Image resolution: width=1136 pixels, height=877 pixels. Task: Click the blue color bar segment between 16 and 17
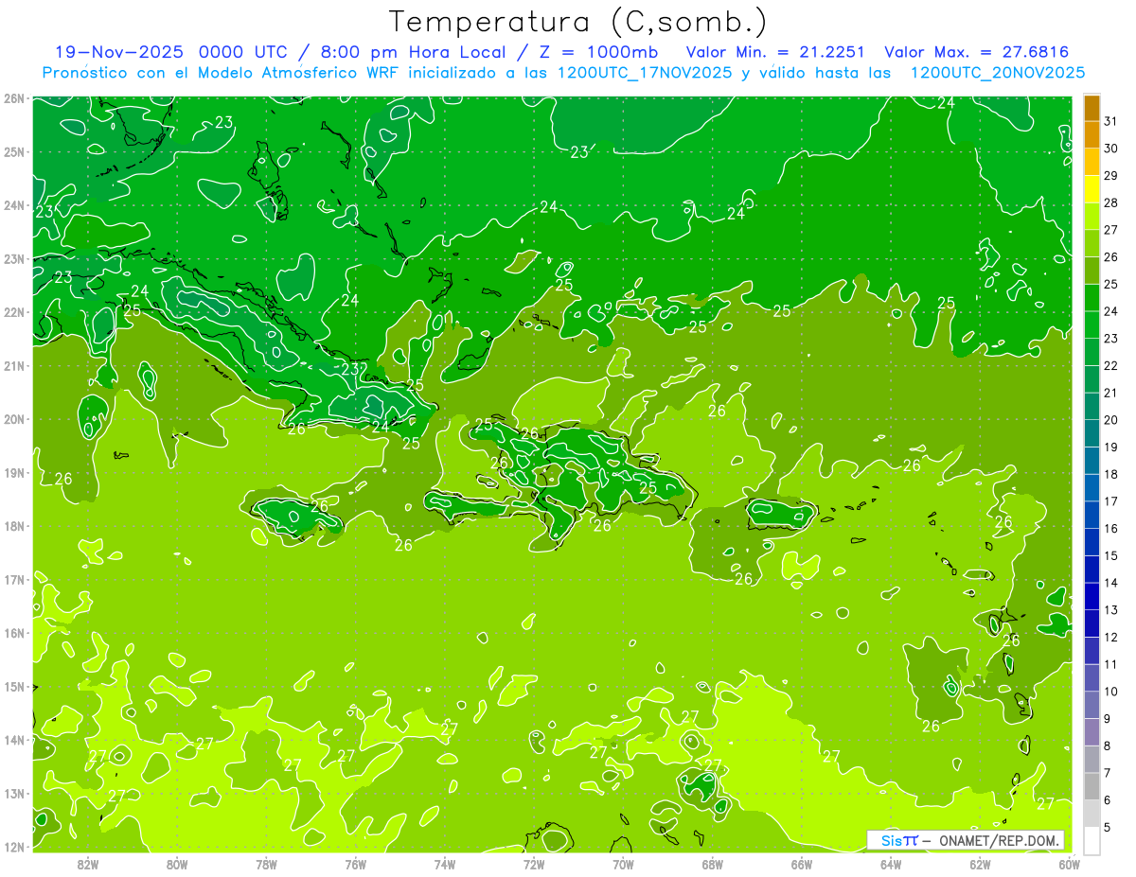coord(1092,515)
